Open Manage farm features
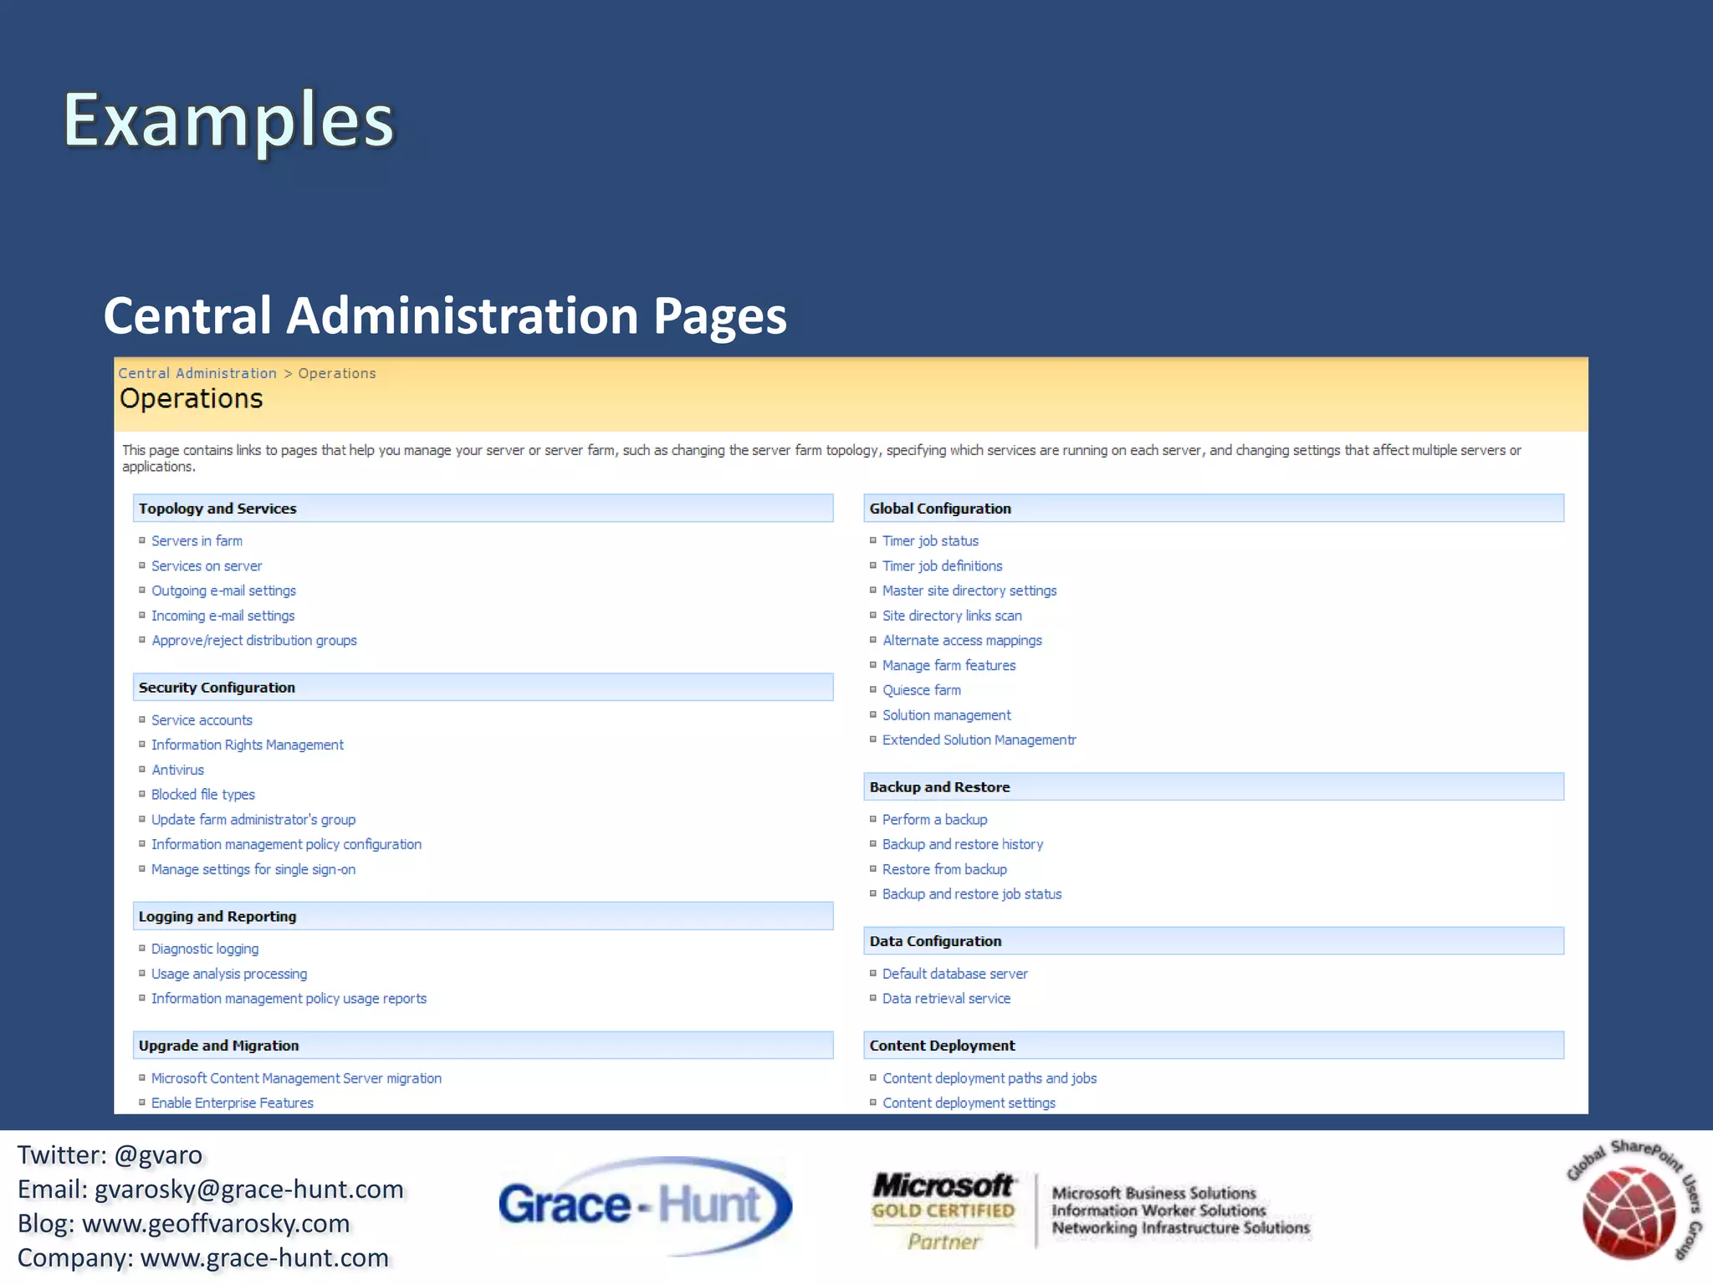This screenshot has height=1285, width=1713. coord(949,666)
